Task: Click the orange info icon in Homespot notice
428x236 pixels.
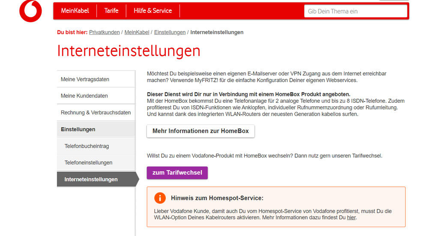Action: pos(160,198)
